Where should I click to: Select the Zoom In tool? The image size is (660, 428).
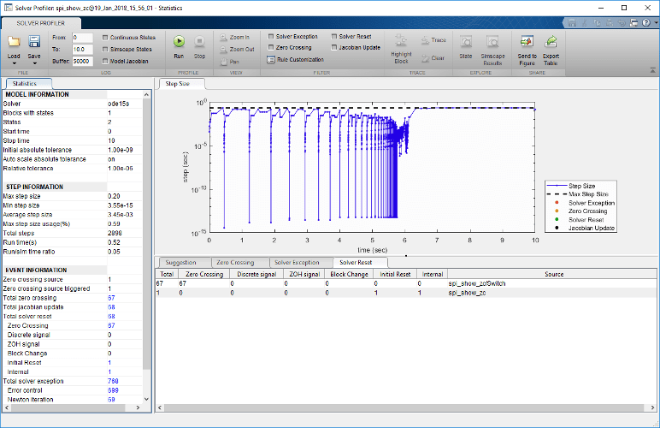coord(234,38)
